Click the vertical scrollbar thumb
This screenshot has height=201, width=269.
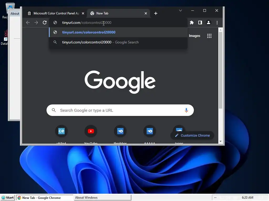(220, 70)
